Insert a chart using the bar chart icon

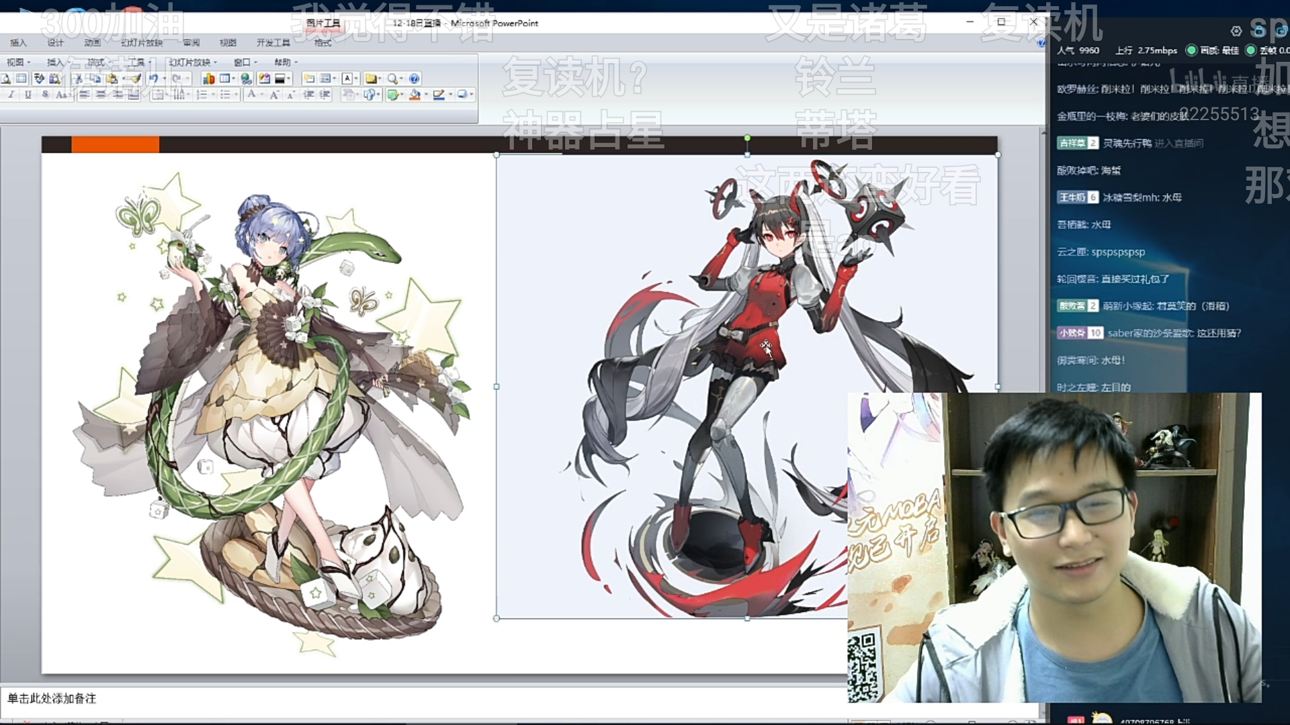[209, 79]
